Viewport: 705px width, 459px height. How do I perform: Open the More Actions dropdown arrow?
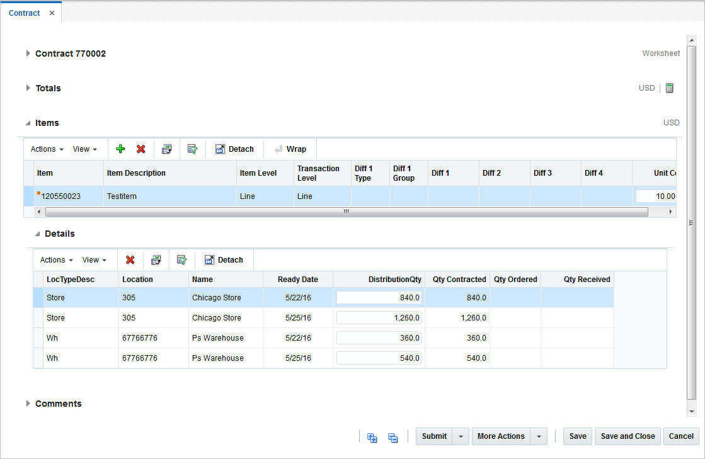(539, 436)
